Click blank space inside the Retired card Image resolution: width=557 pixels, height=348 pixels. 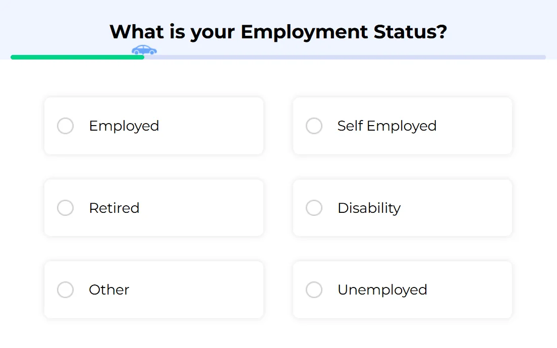tap(202, 208)
